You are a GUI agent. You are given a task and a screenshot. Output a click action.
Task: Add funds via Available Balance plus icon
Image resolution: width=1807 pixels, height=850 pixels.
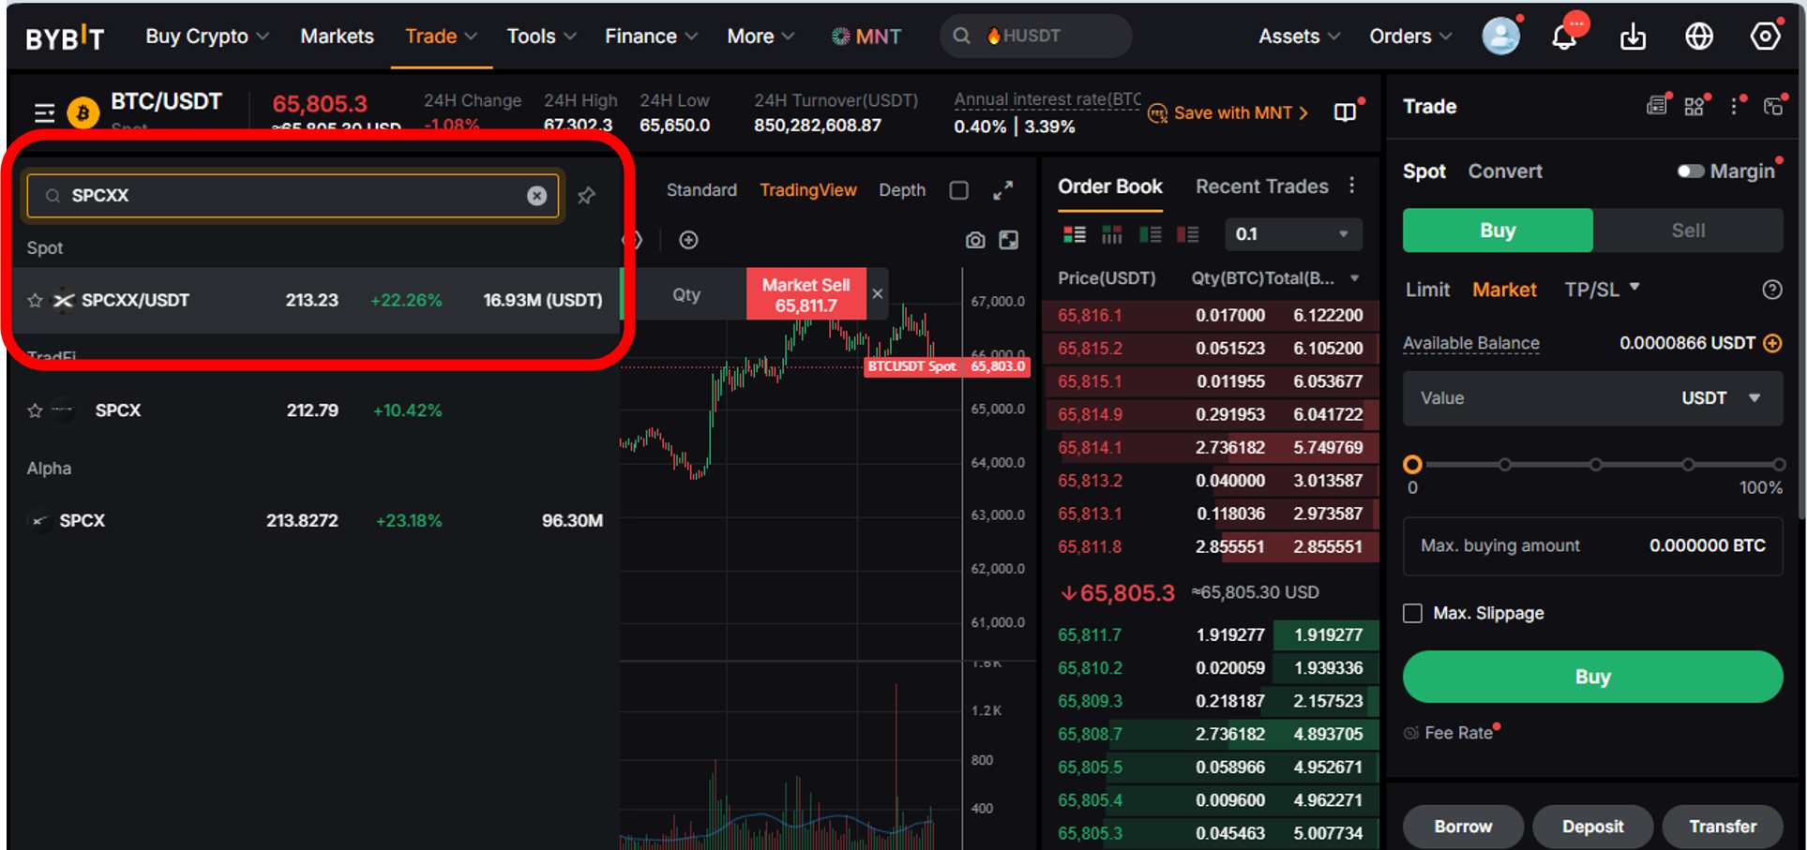[x=1772, y=343]
